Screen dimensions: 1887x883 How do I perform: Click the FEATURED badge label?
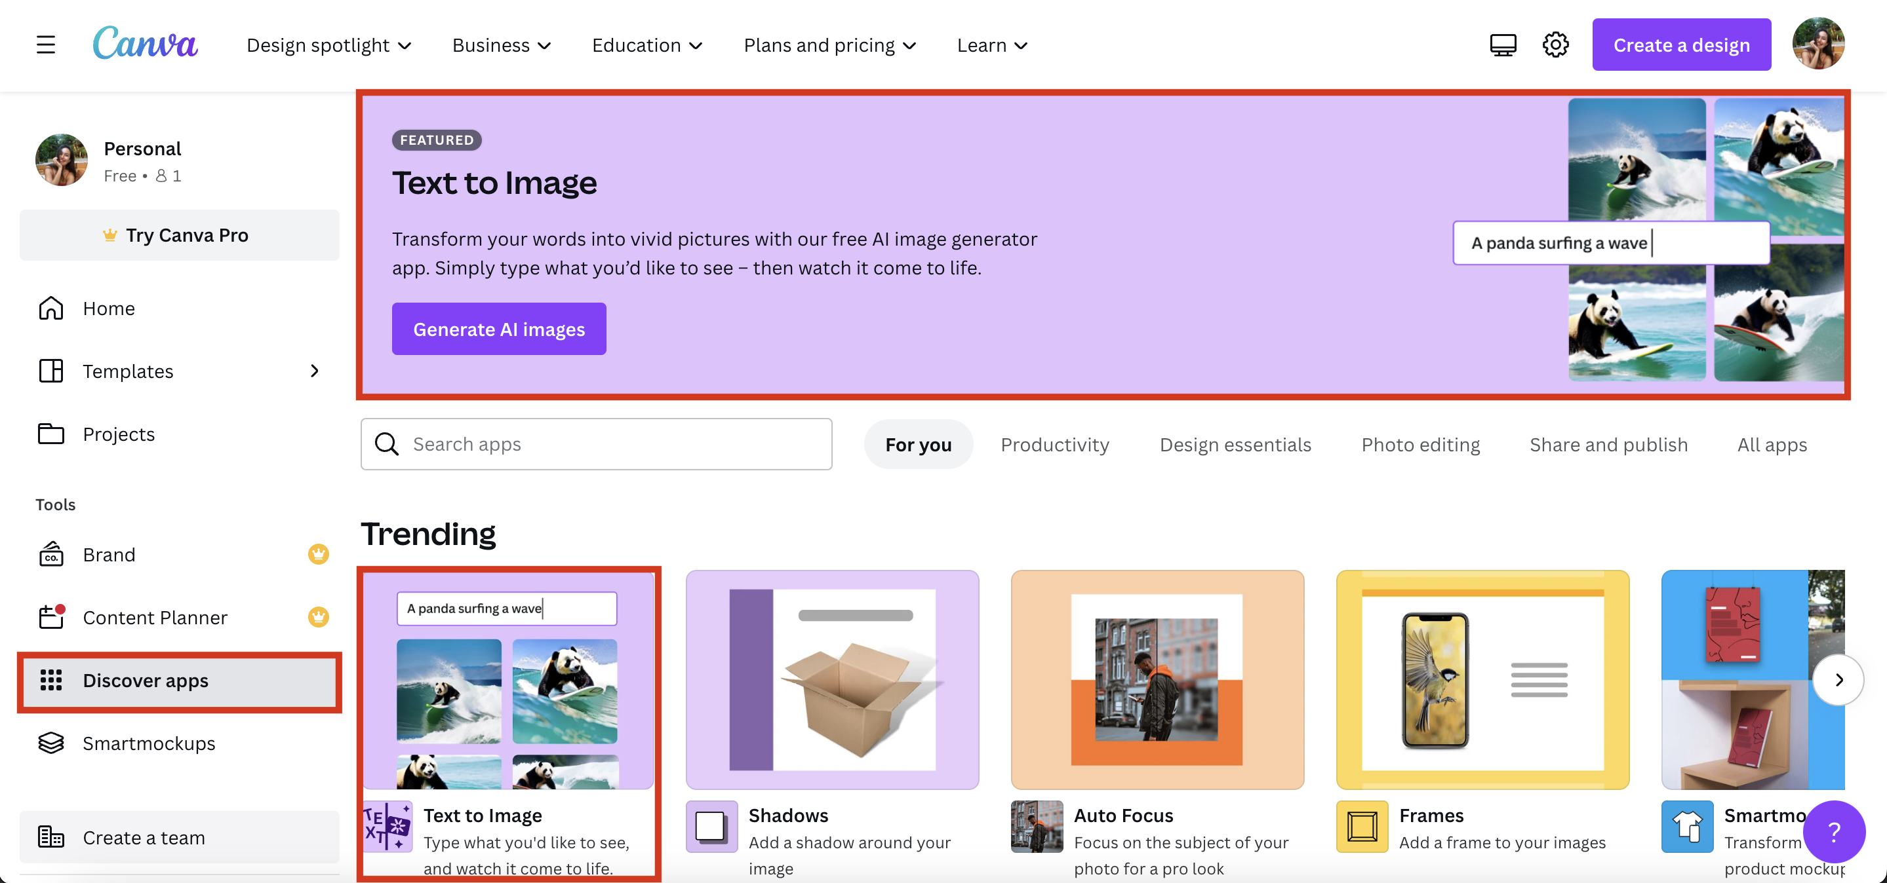tap(437, 140)
